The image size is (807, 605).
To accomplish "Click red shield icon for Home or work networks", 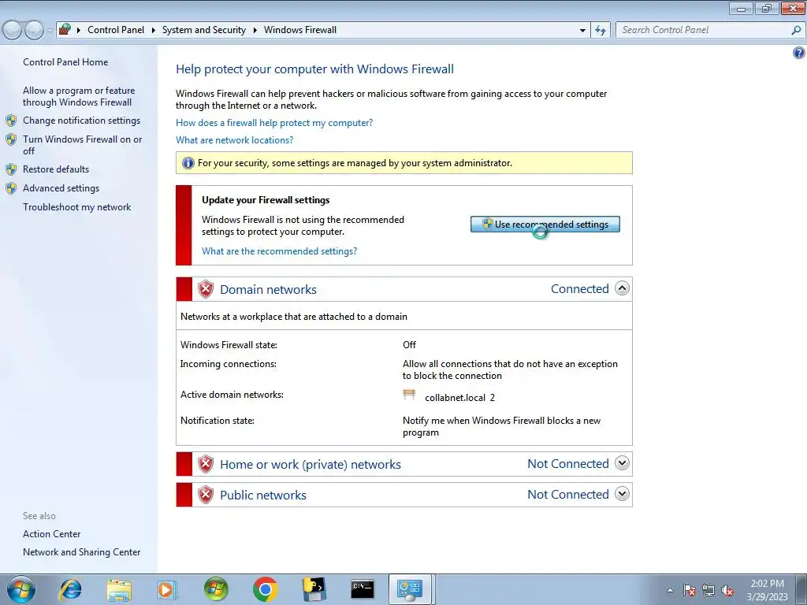I will (206, 464).
